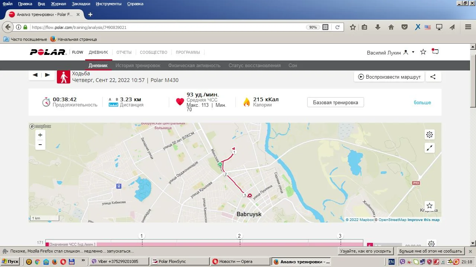
Task: Open the Базовая тренировка type selector
Action: tap(335, 102)
